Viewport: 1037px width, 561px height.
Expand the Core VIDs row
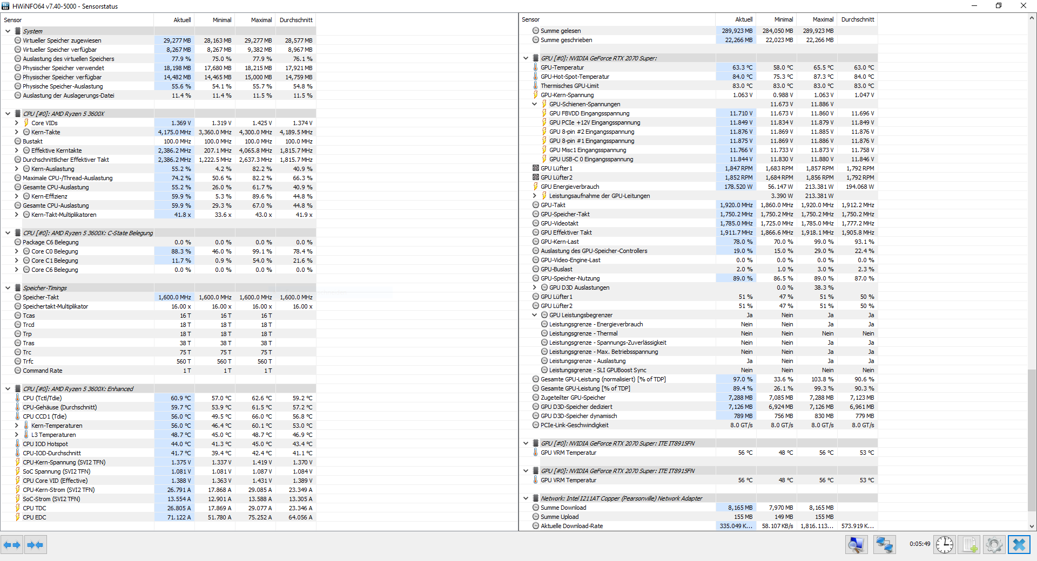[x=16, y=123]
